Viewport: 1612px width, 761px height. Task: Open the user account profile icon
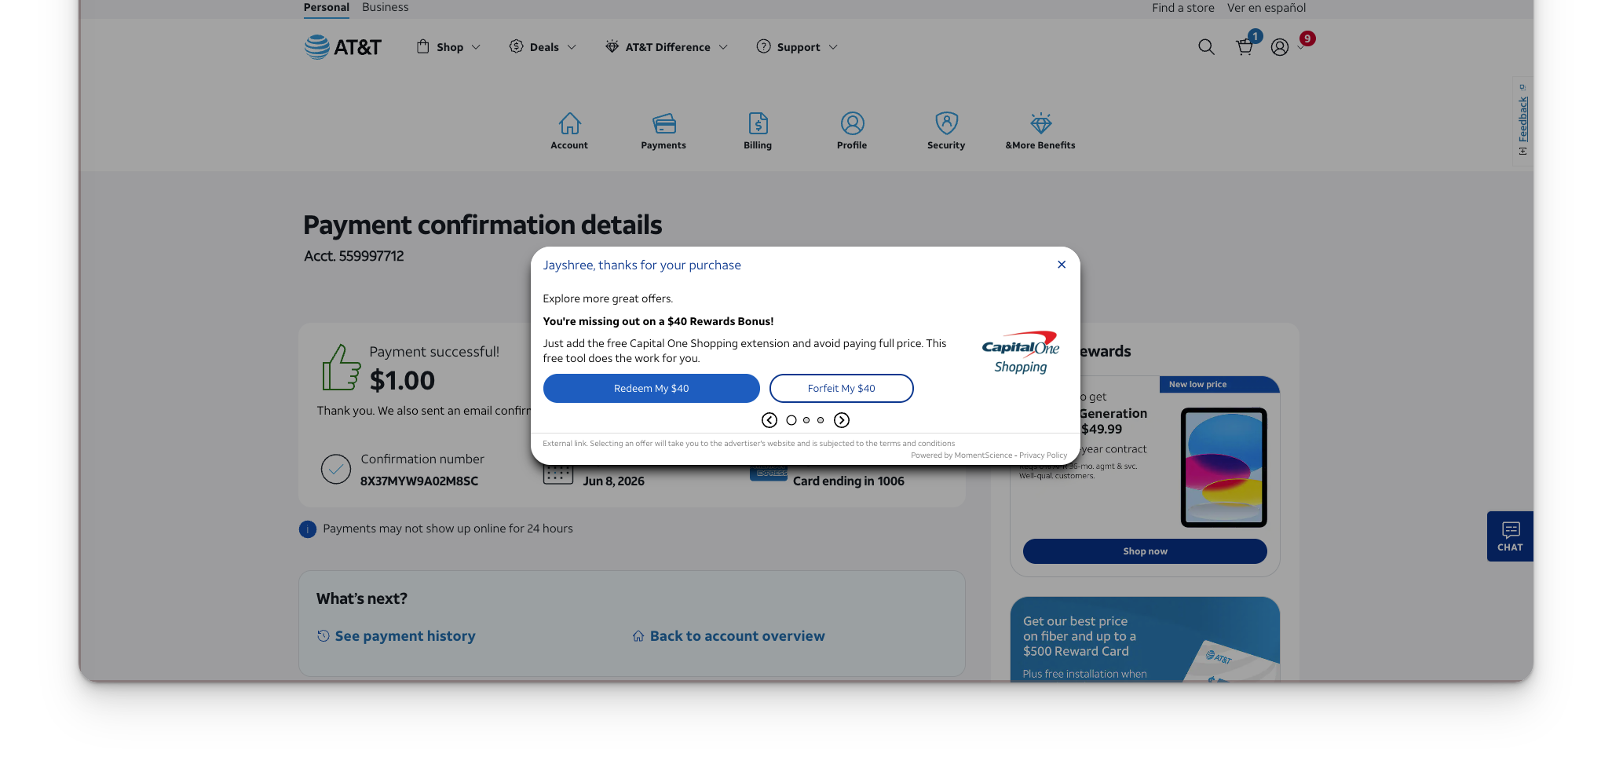pos(1280,47)
